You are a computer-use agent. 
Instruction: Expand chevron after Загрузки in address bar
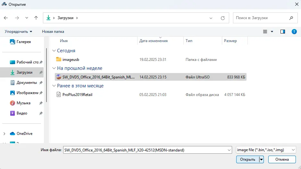[77, 18]
